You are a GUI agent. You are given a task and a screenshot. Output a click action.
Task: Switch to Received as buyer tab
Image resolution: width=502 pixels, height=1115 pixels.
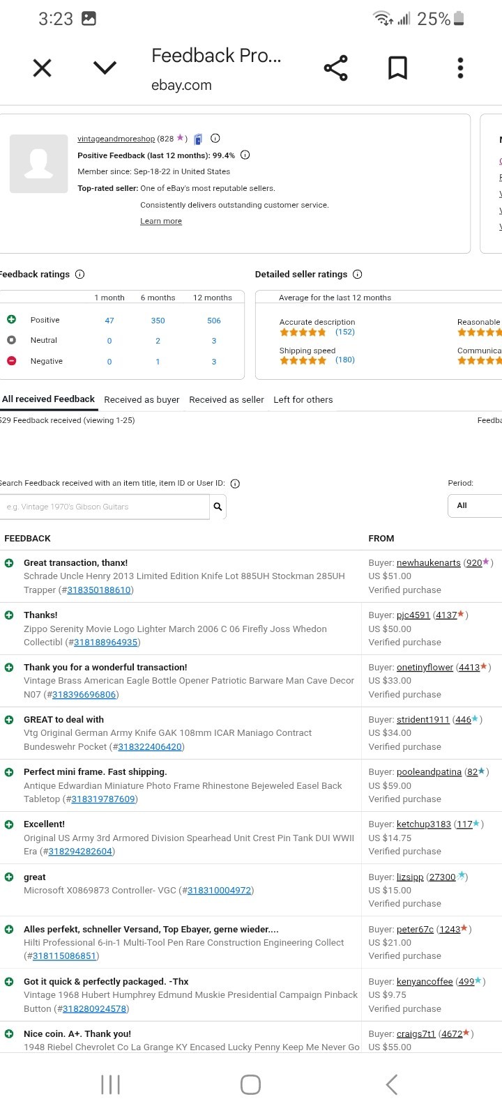(142, 399)
